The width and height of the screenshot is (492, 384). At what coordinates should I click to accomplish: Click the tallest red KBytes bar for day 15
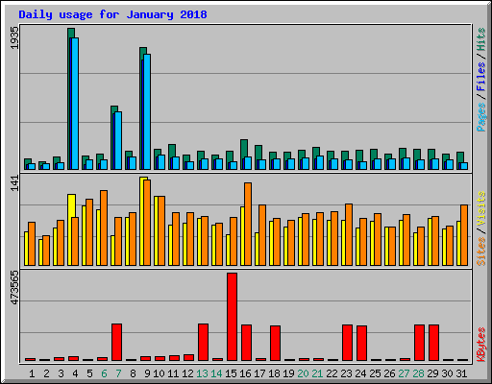click(232, 317)
